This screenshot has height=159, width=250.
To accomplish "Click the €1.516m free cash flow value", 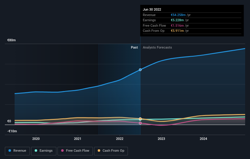I will (177, 25).
